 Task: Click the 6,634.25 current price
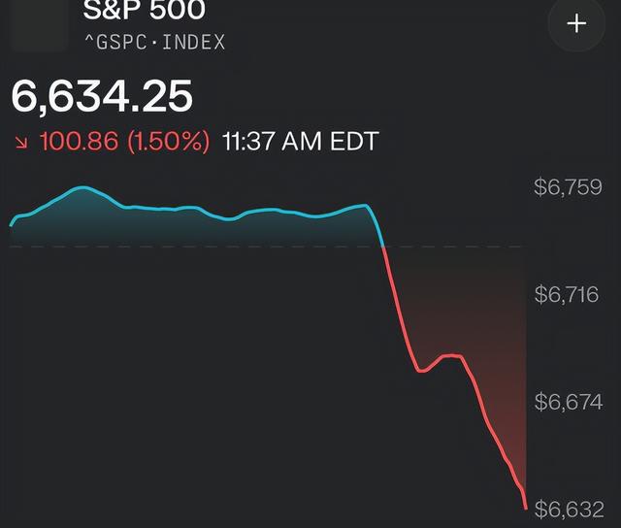(102, 97)
